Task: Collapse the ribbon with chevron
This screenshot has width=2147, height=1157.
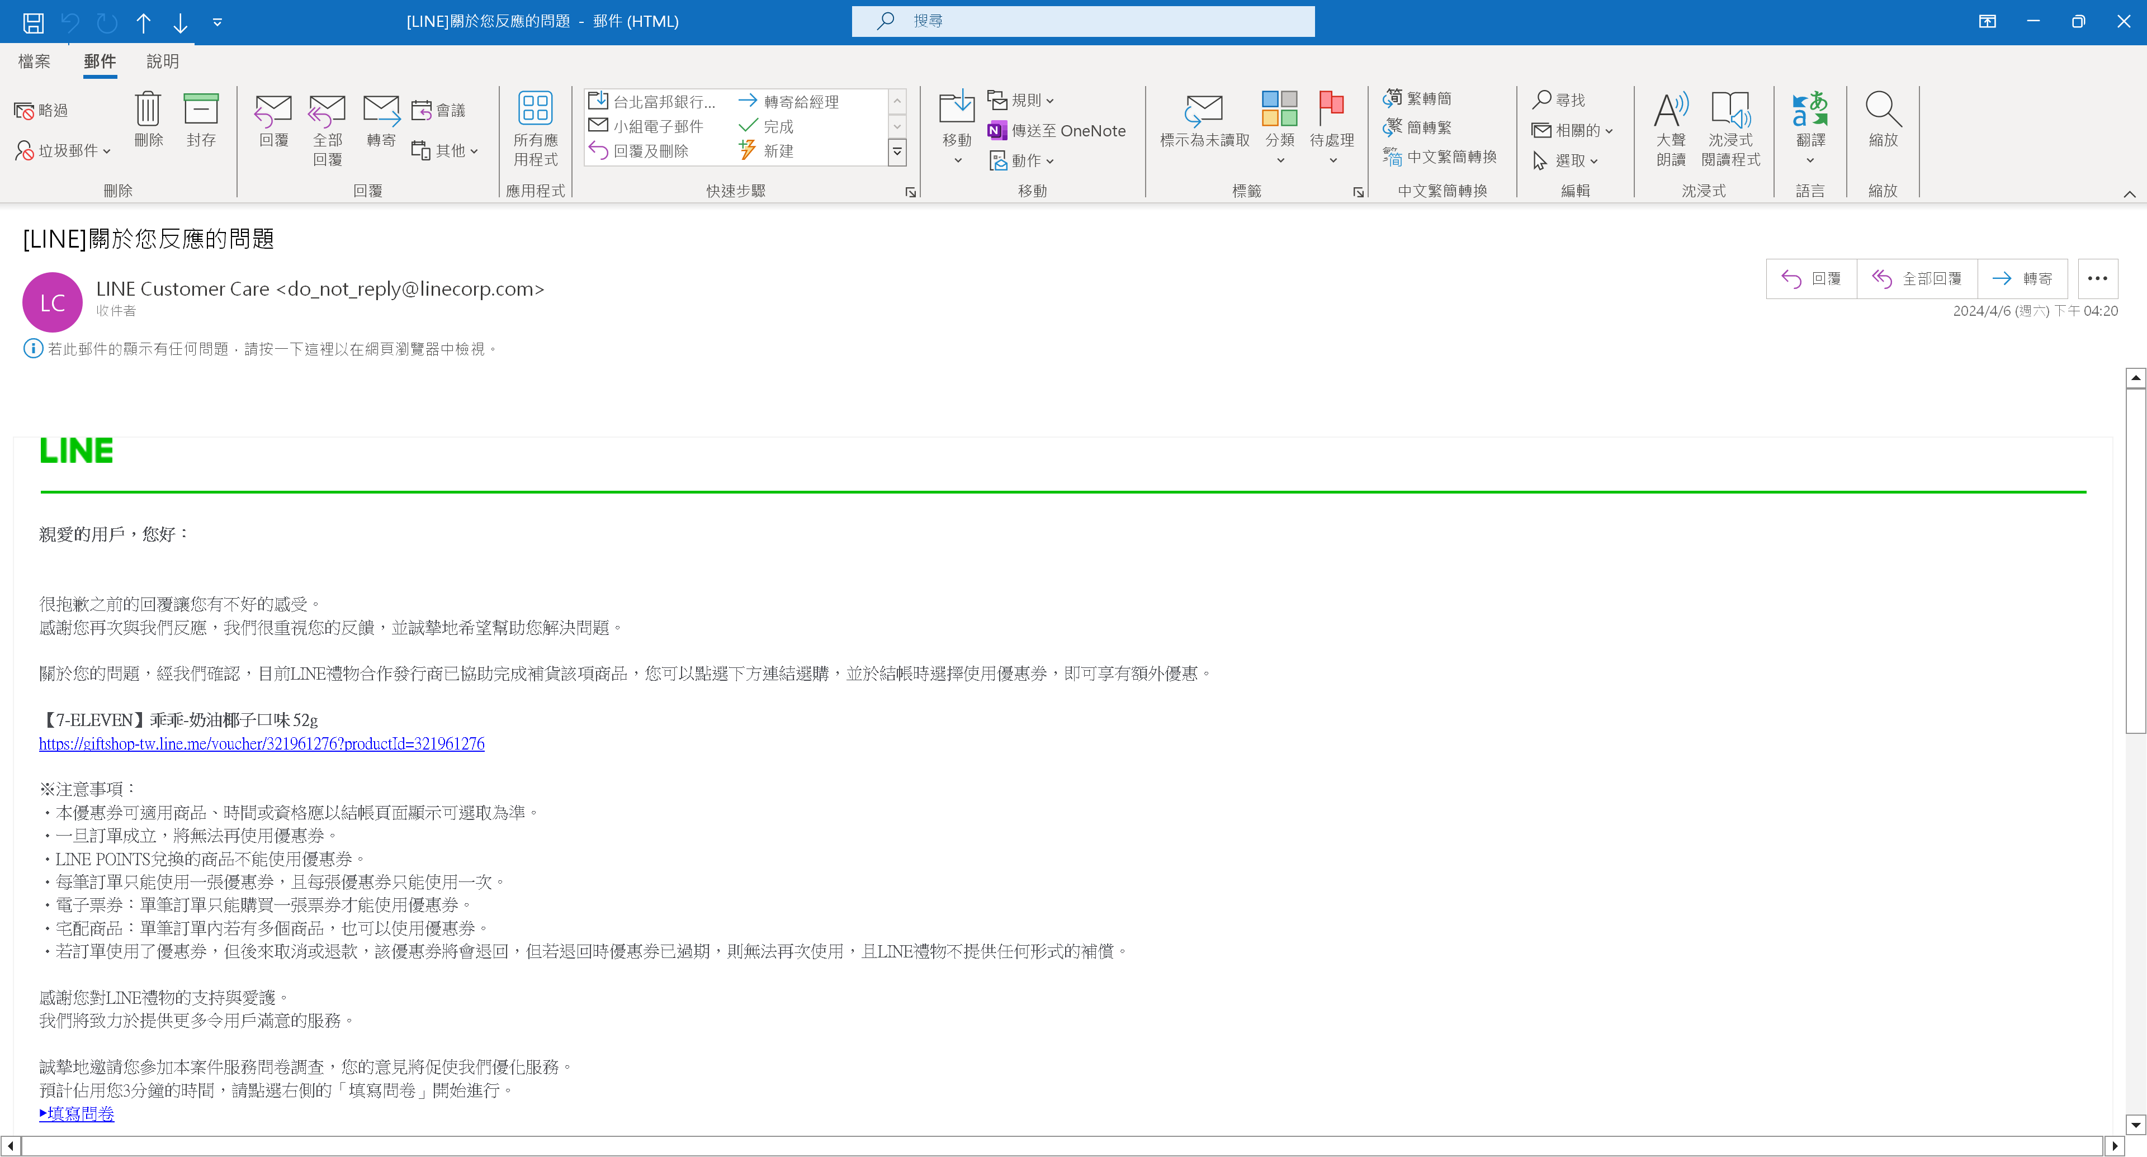Action: coord(2129,193)
